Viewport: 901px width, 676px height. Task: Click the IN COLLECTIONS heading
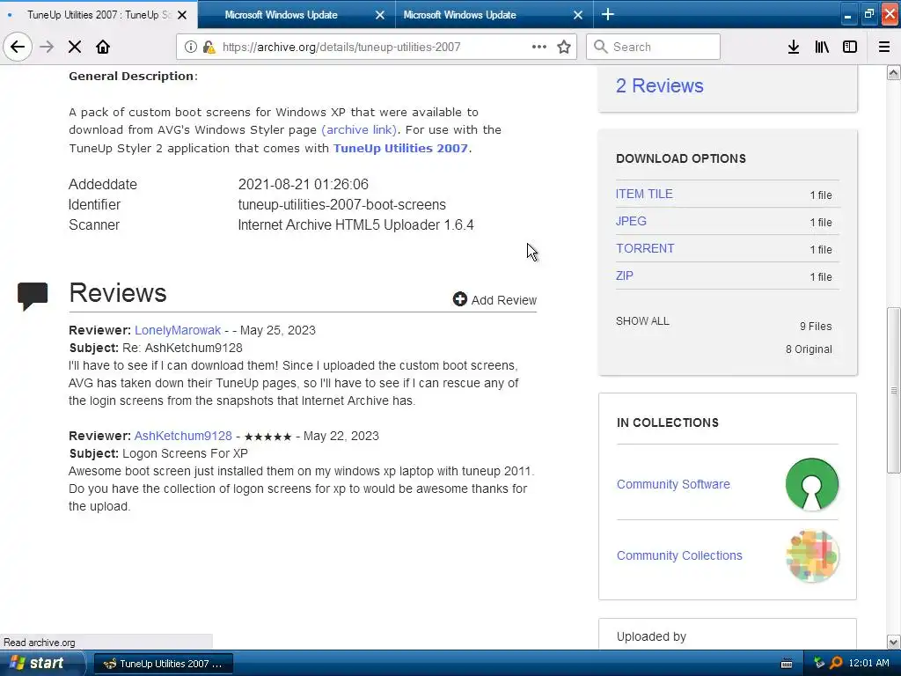coord(668,422)
